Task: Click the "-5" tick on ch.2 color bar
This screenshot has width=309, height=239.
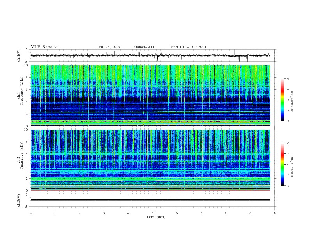Action: [288, 164]
